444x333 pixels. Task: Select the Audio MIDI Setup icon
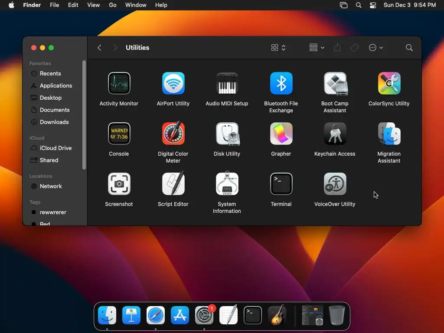227,83
